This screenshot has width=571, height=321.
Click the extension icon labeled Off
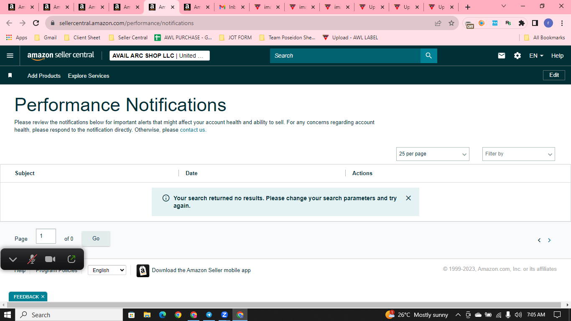(469, 24)
